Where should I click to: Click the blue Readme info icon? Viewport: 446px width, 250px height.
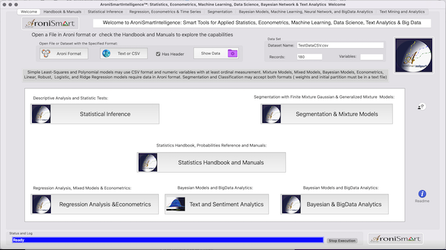[422, 194]
